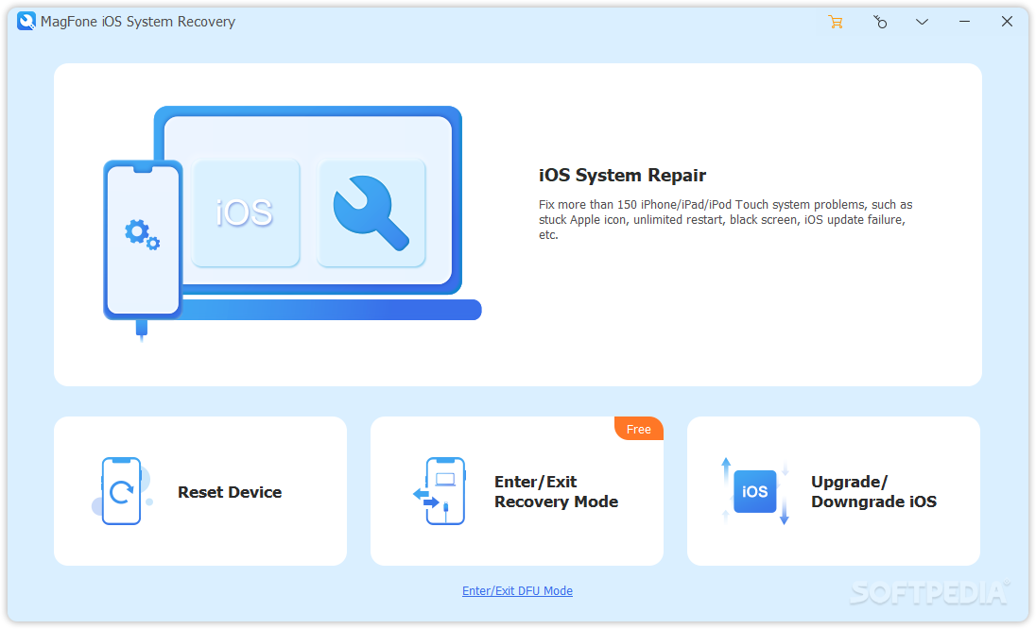
Task: Click the Recovery Mode phone arrows icon
Action: tap(440, 491)
